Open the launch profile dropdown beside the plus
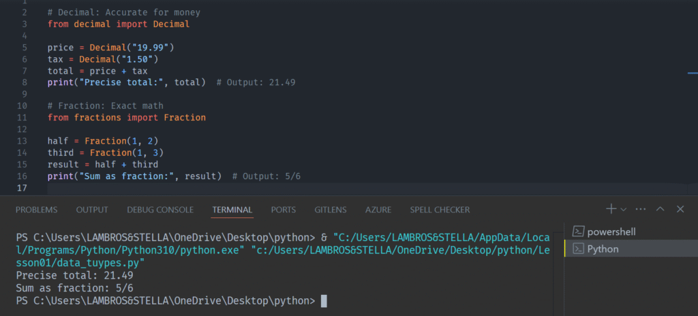Image resolution: width=698 pixels, height=316 pixels. click(623, 209)
